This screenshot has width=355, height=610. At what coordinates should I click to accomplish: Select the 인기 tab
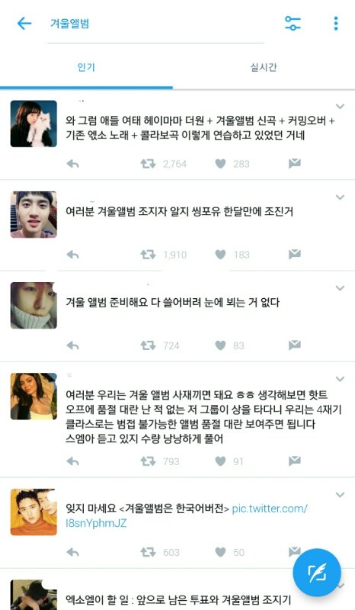click(86, 67)
